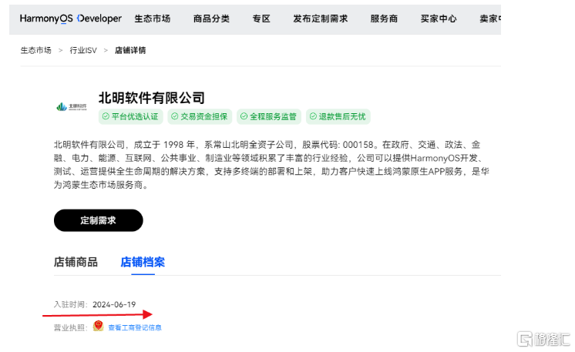Click the 全程服务监管 badge

point(269,116)
